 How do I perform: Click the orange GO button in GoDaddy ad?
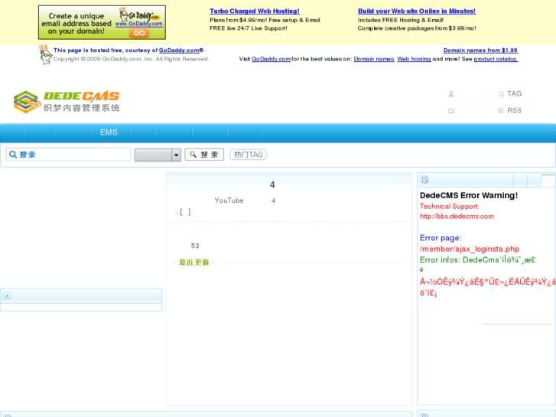(x=139, y=33)
